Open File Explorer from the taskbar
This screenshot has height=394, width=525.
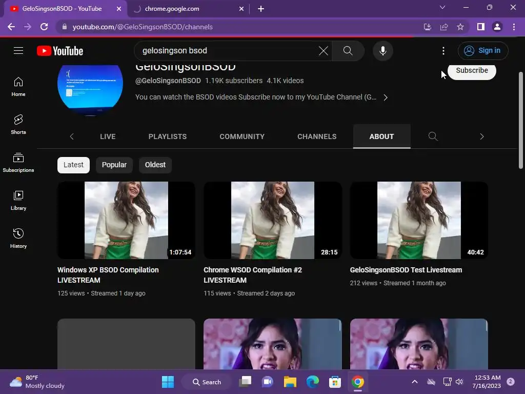(x=290, y=382)
